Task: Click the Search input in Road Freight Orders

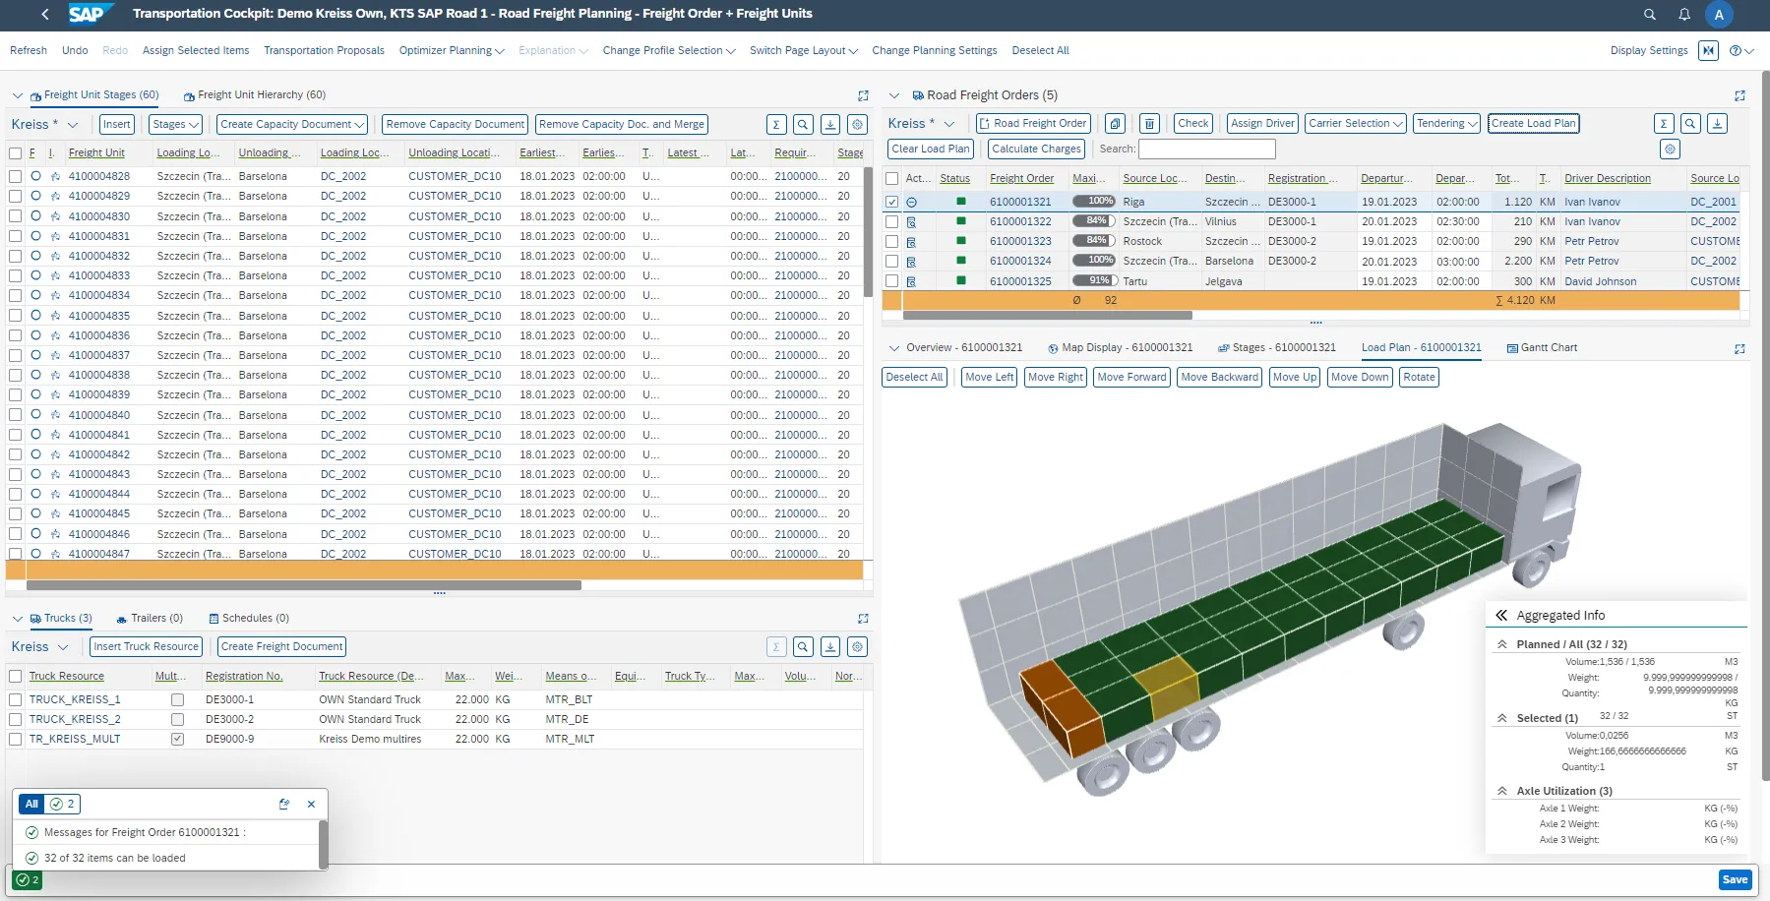Action: (1206, 150)
